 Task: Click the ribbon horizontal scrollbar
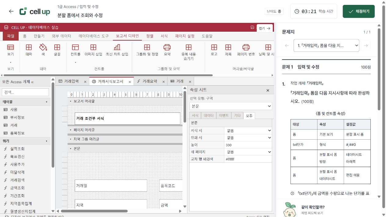(109, 75)
